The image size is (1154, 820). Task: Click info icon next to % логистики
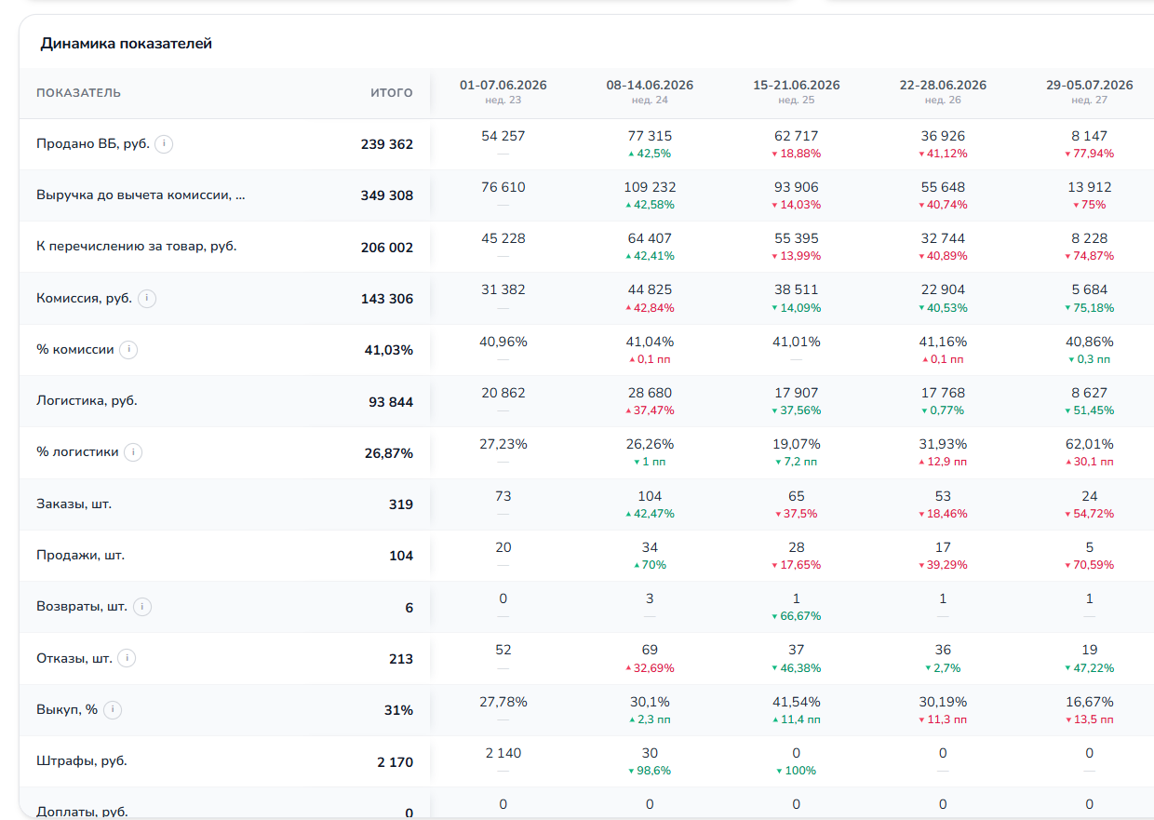click(x=133, y=452)
